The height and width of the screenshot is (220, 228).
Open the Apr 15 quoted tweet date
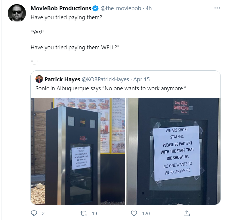click(x=141, y=79)
